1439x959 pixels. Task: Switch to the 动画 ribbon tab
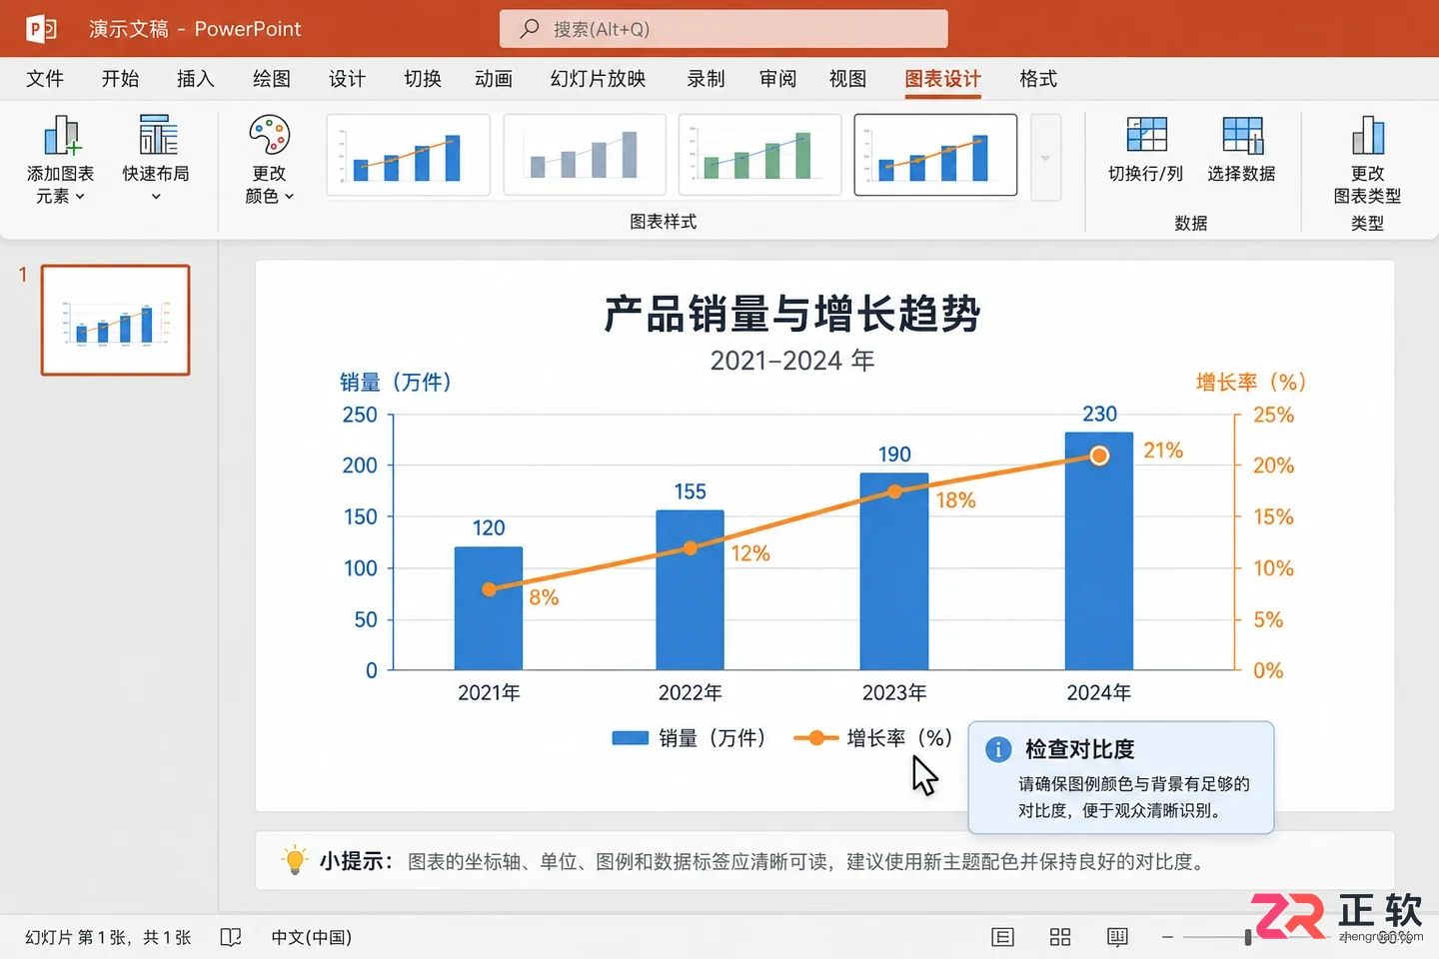coord(494,79)
